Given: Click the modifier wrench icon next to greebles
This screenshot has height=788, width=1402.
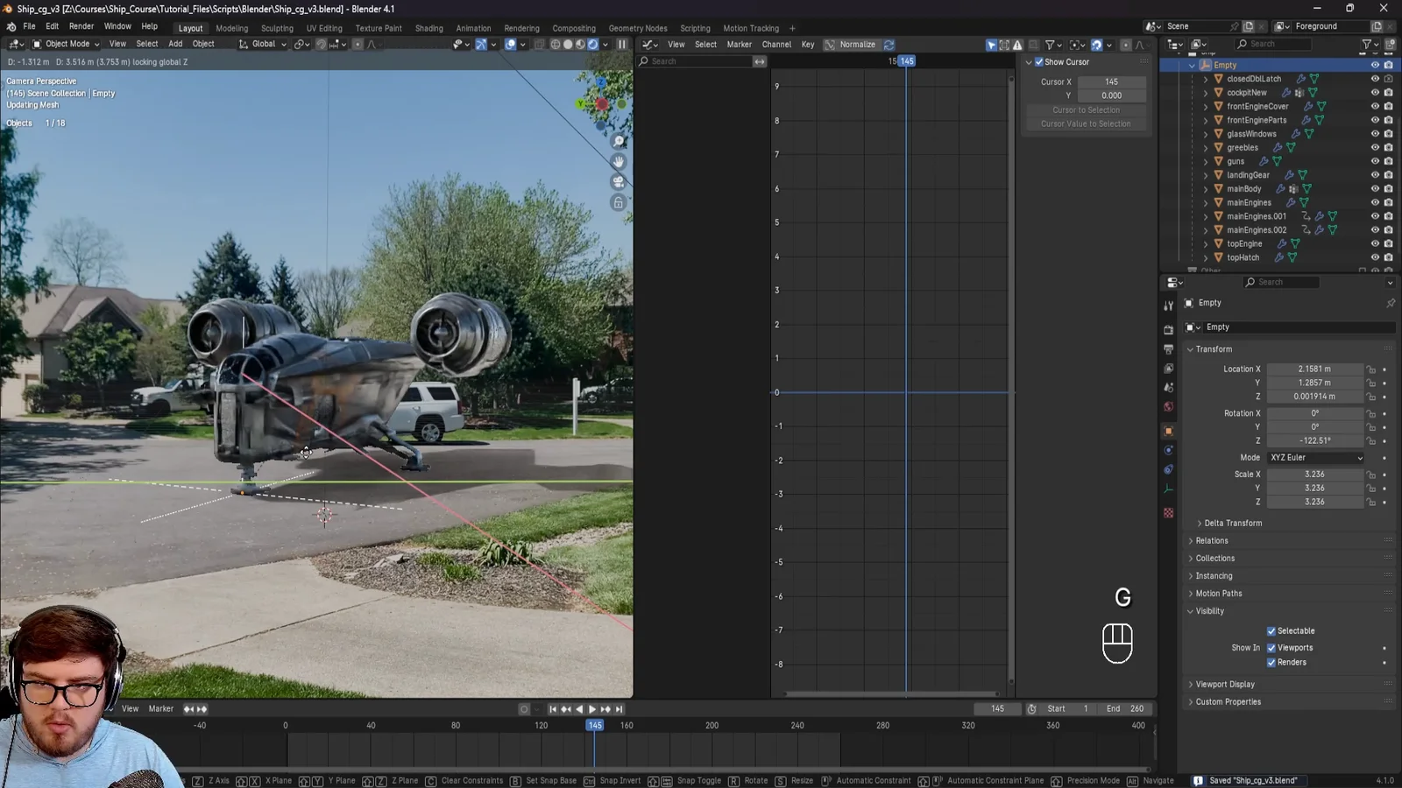Looking at the screenshot, I should click(x=1277, y=147).
